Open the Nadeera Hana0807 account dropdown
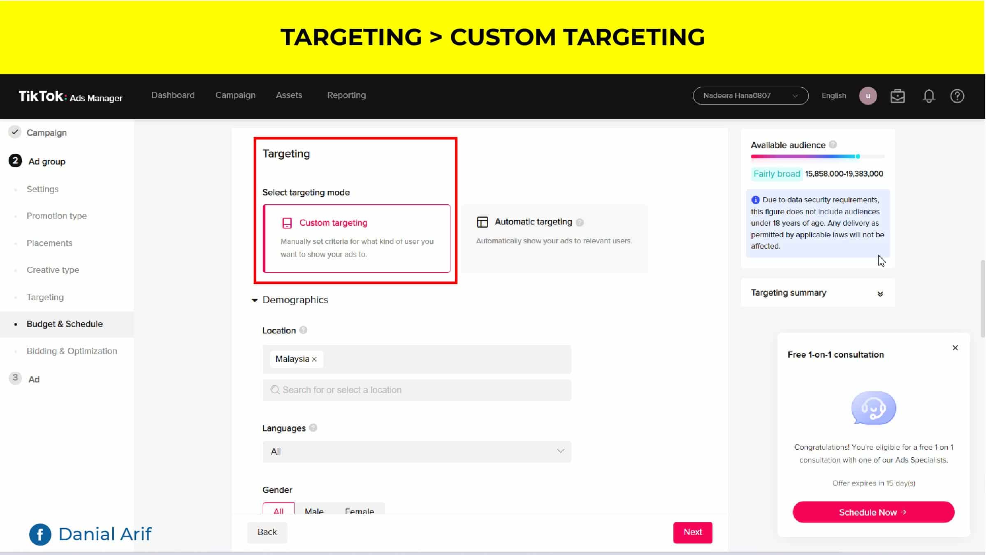This screenshot has width=986, height=555. [750, 96]
